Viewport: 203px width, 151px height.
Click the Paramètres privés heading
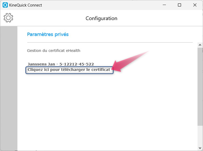(x=48, y=34)
